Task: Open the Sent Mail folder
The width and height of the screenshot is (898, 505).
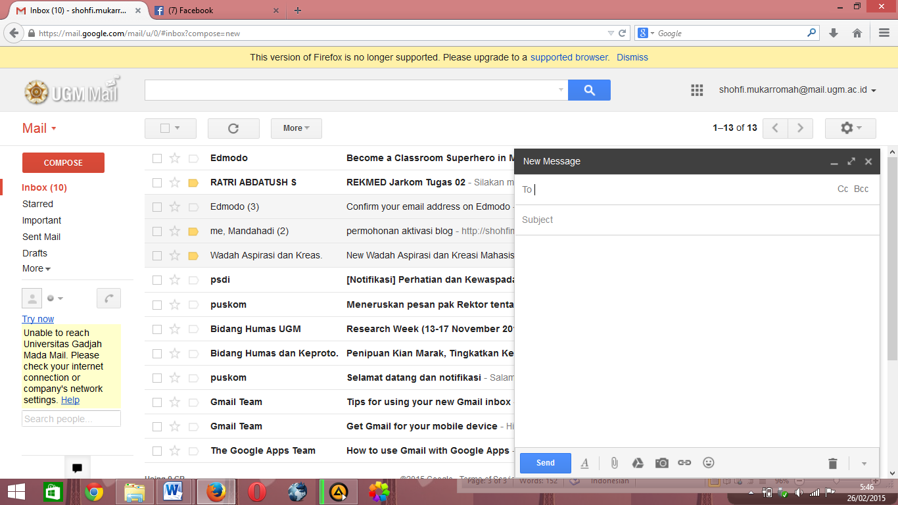Action: pyautogui.click(x=41, y=237)
